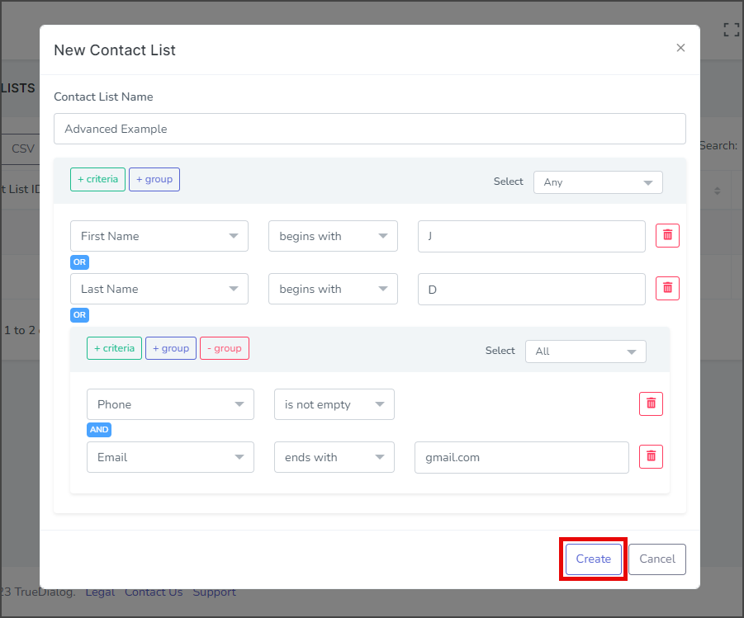This screenshot has height=618, width=744.
Task: Edit the 'gmail.com' value field
Action: [x=522, y=457]
